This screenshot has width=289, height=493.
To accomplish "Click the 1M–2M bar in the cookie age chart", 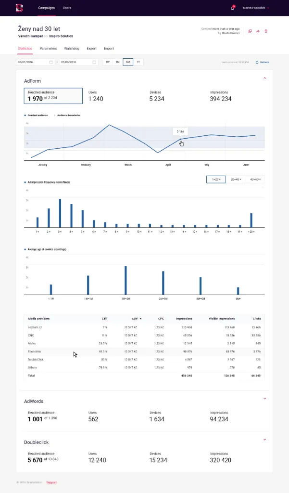I will (x=126, y=281).
